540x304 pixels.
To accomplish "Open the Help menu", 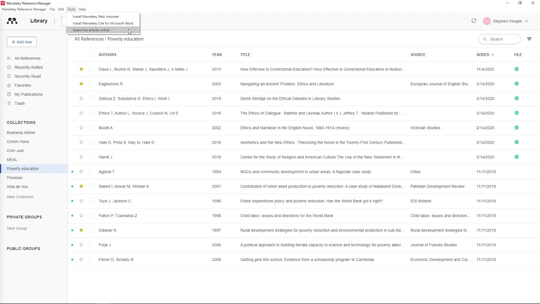I will tap(82, 9).
